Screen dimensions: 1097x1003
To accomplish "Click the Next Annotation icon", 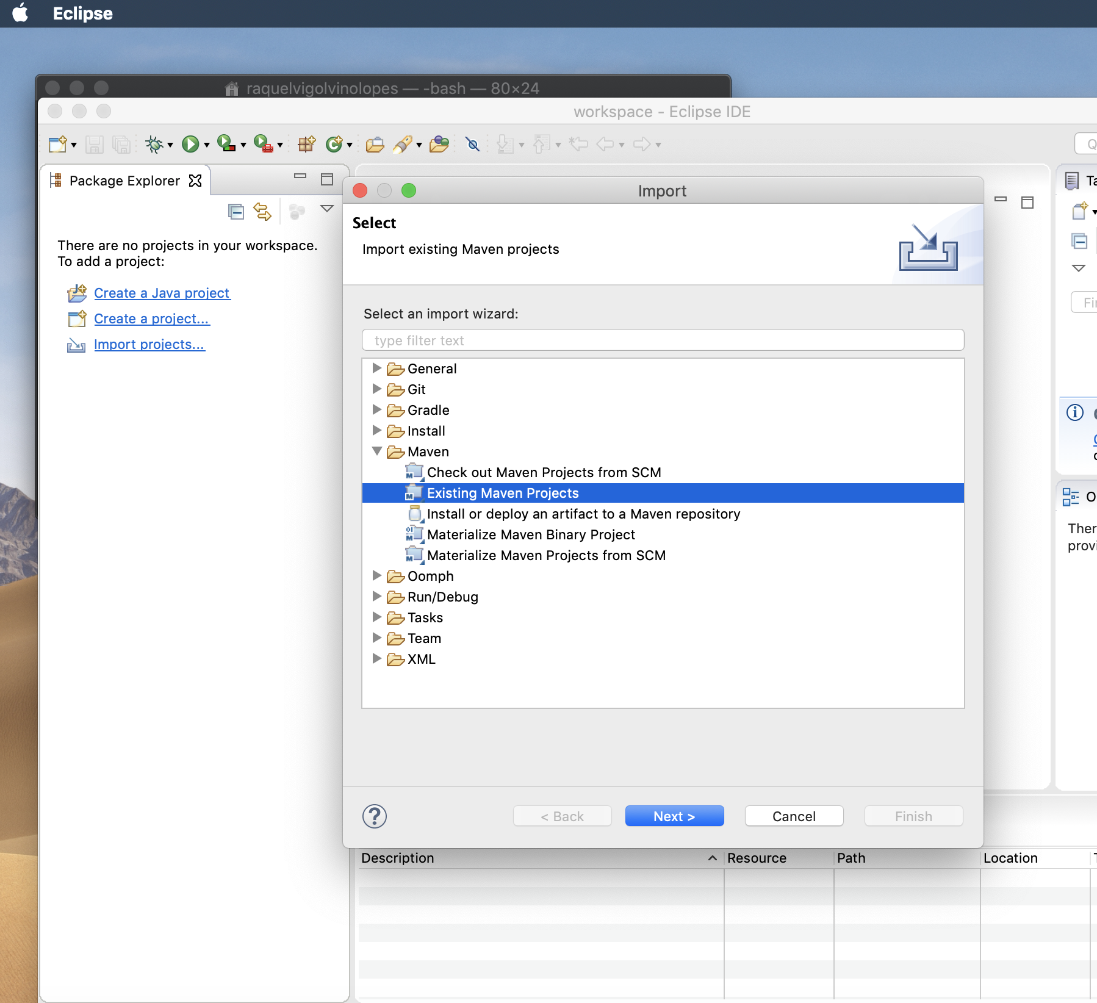I will click(x=505, y=145).
